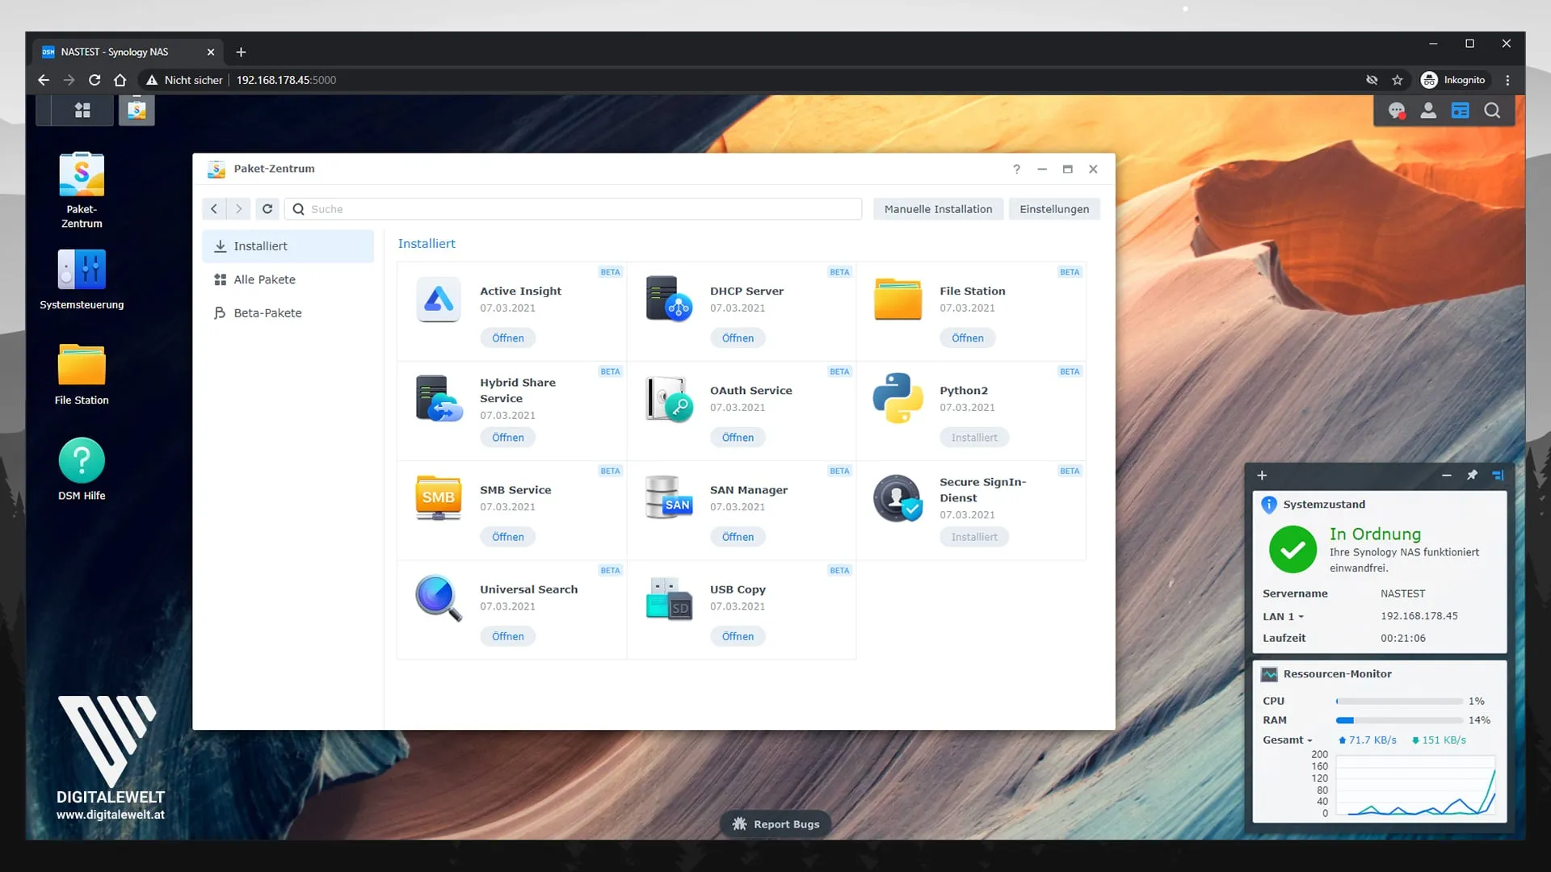Go back in Paket-Zentrum navigation
Image resolution: width=1551 pixels, height=872 pixels.
[214, 209]
